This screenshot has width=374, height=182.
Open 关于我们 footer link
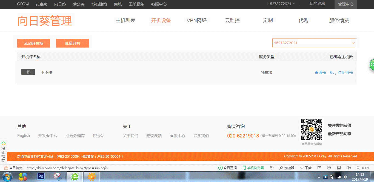point(130,136)
